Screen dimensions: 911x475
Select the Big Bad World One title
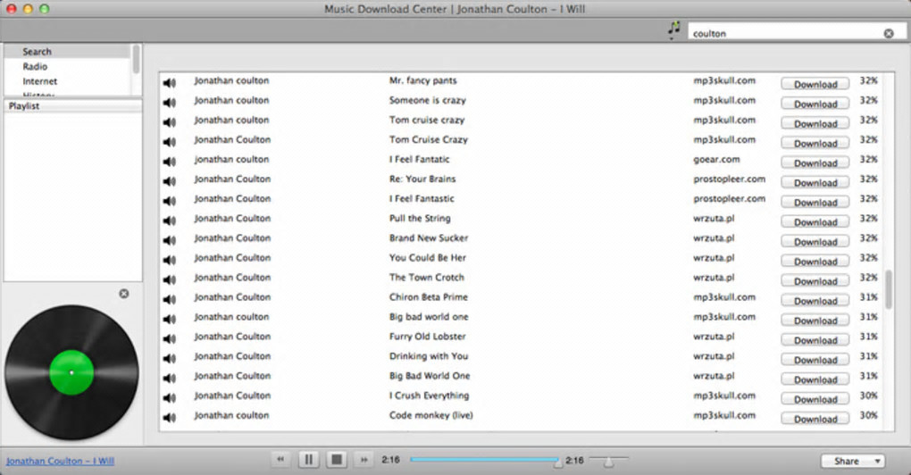(x=430, y=376)
